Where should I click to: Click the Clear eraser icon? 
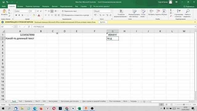click(171, 16)
